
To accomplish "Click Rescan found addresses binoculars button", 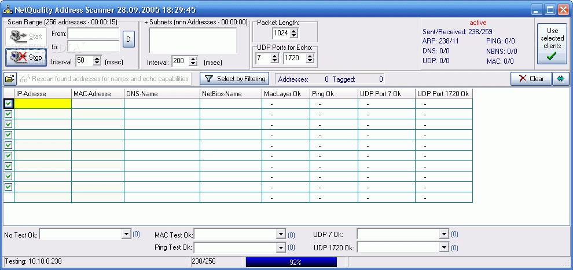I will (x=105, y=79).
